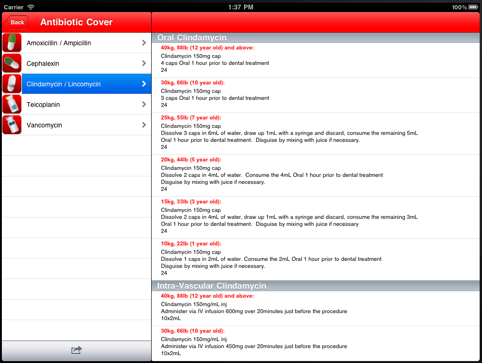Screen dimensions: 482x363
Task: Tap the Wi-Fi status icon
Action: pos(31,7)
